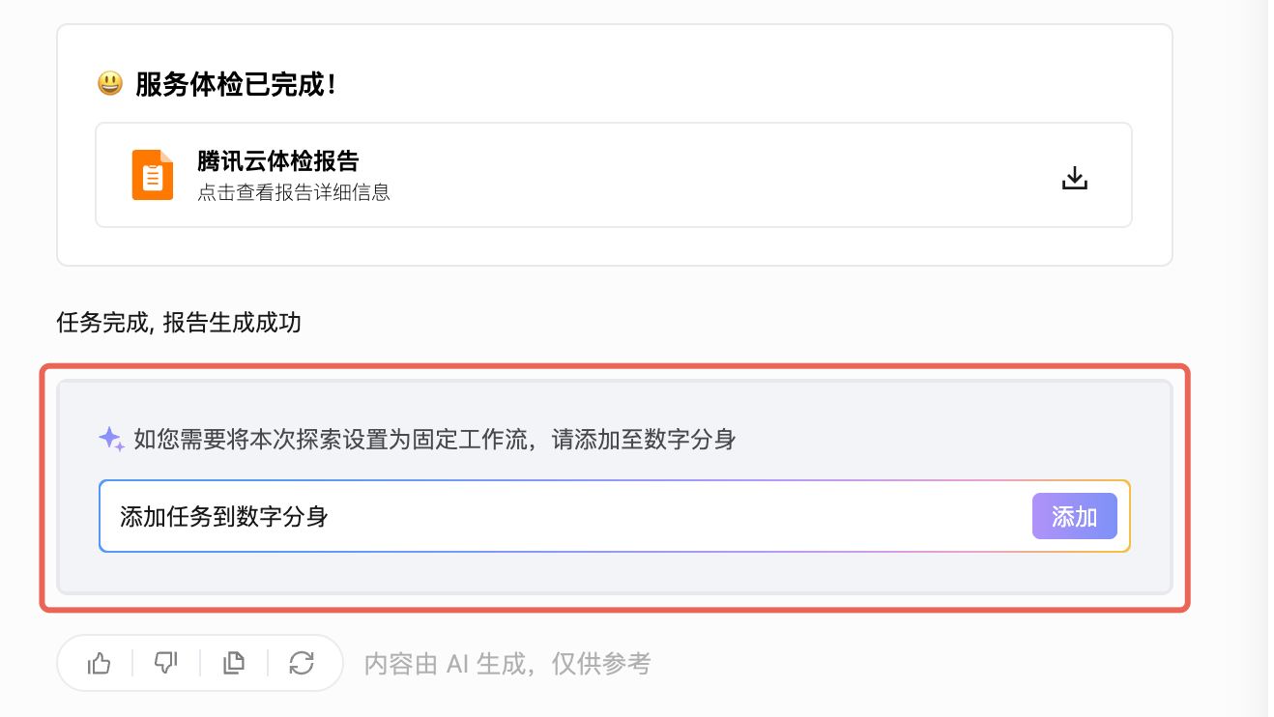Screen dimensions: 1274x717
Task: Click the fixed workflow hint text
Action: tap(435, 441)
